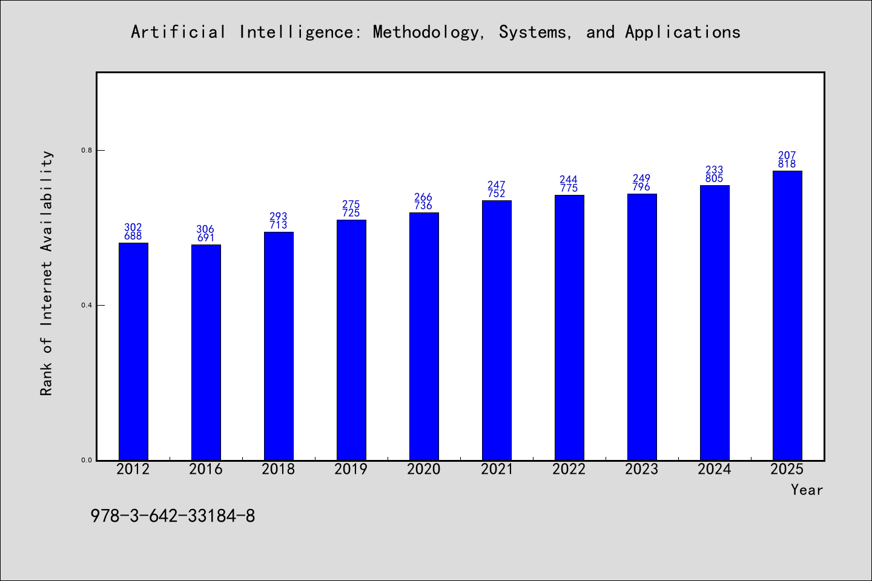
Task: Click the data label '736'
Action: click(x=424, y=206)
